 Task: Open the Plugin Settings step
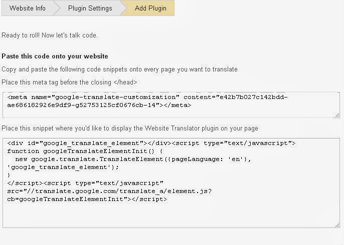tap(90, 8)
